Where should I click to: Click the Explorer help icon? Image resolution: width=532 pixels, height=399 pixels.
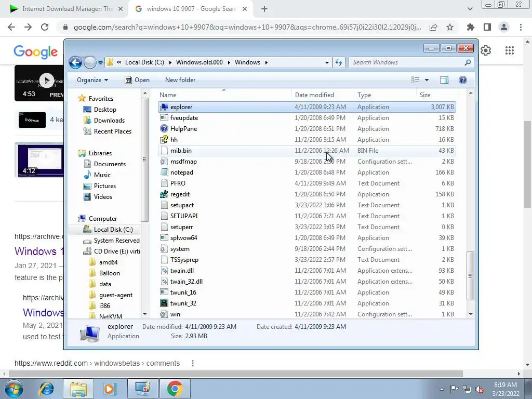point(463,80)
